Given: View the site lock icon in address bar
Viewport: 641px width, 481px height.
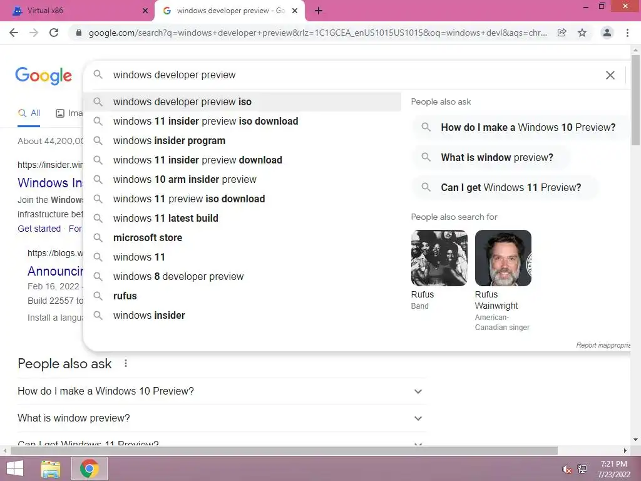Looking at the screenshot, I should point(79,33).
